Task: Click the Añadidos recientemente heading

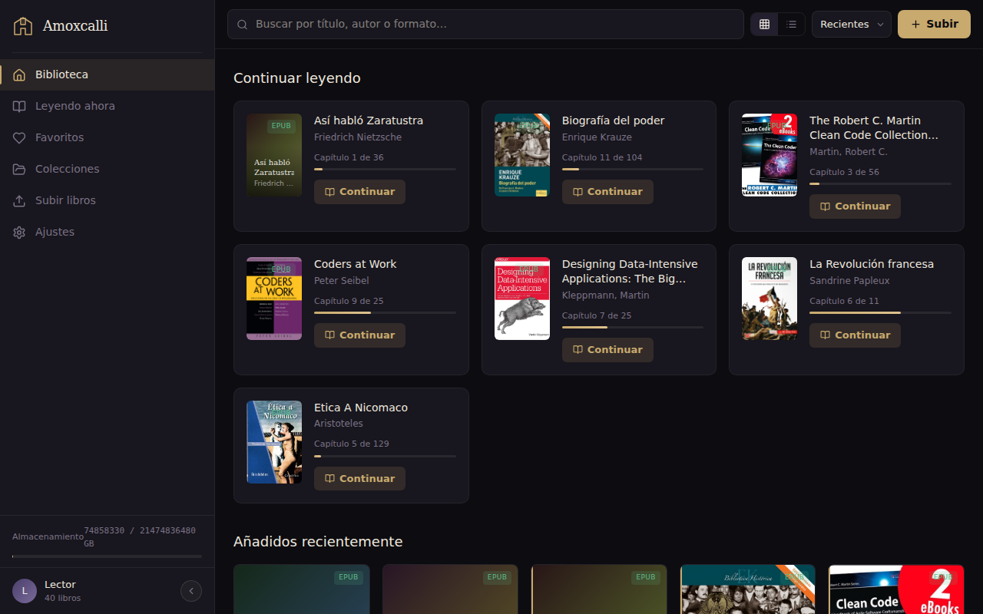Action: [318, 542]
